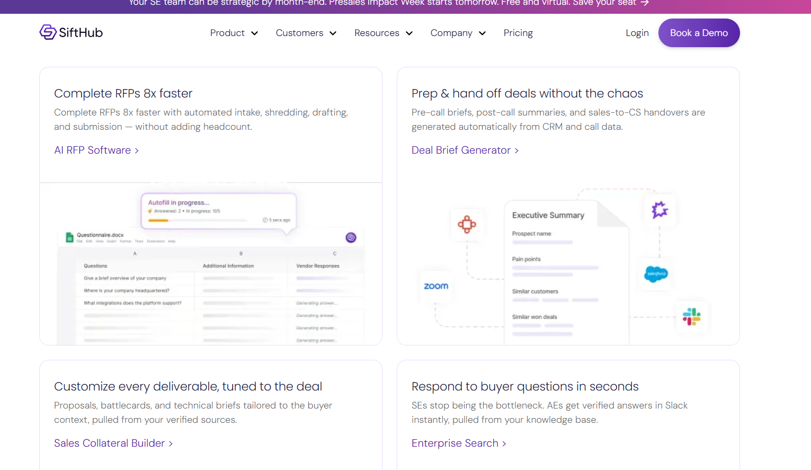Click the Questionnaire.docx file name

coord(100,235)
